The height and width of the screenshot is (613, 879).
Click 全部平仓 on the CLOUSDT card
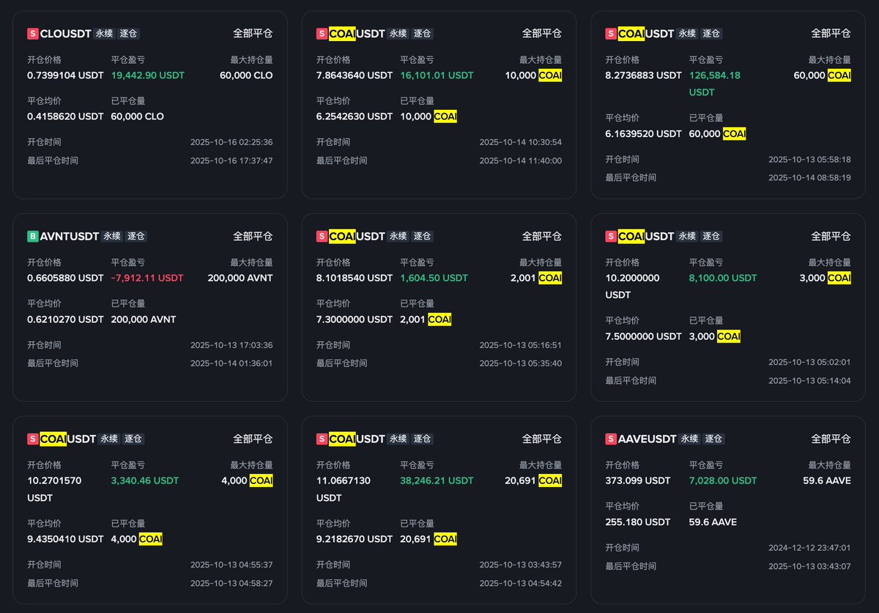tap(253, 34)
